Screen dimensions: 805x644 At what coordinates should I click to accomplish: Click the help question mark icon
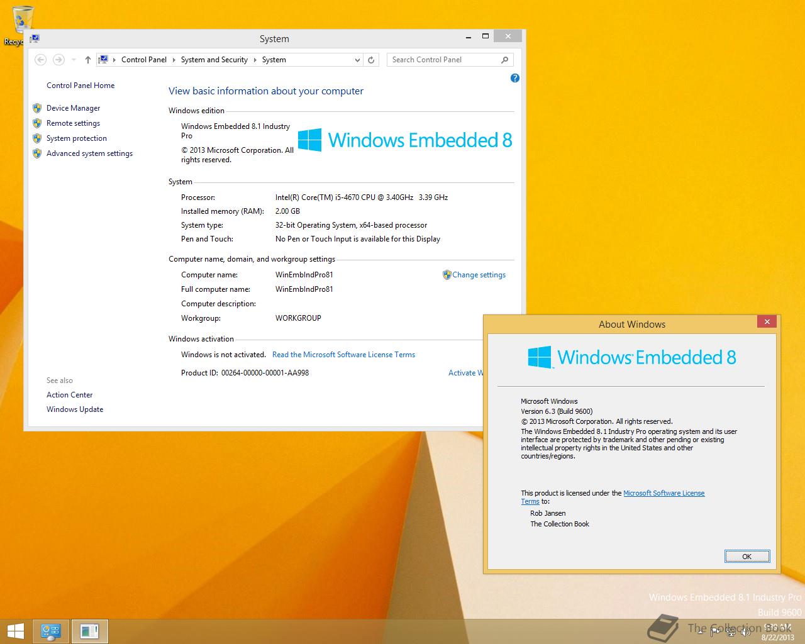515,78
